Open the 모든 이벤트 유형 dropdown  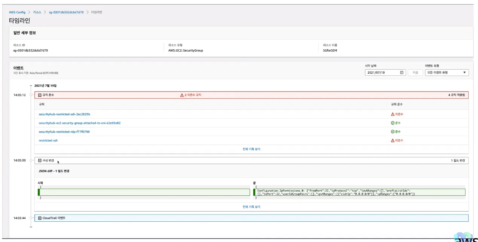(x=447, y=72)
